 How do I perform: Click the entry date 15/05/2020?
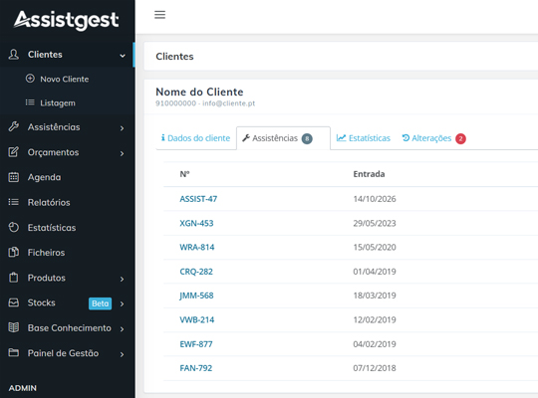tap(375, 247)
